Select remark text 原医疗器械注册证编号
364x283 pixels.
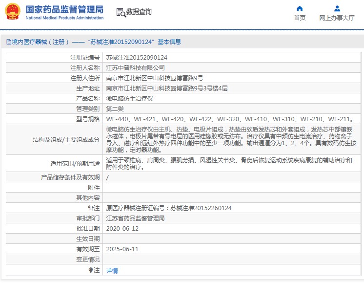click(x=169, y=208)
